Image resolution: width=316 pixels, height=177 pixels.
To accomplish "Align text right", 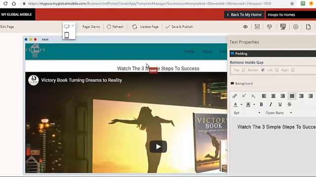I will click(x=282, y=96).
